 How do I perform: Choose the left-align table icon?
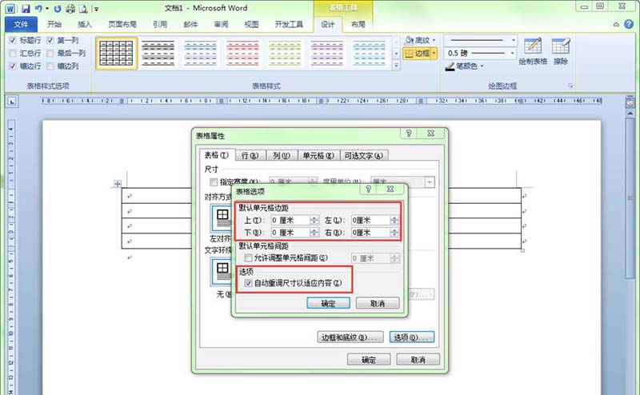click(x=222, y=218)
